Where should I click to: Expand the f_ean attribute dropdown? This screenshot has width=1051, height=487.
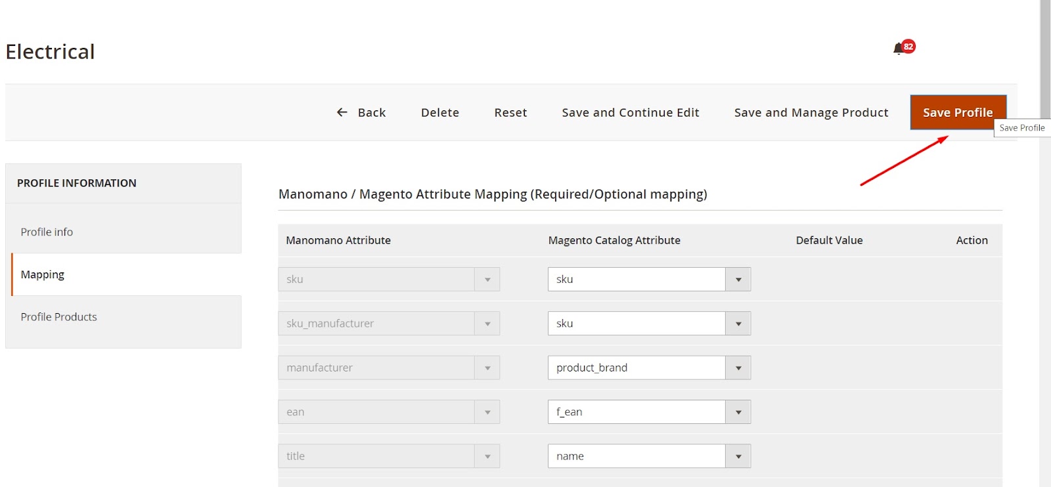[x=738, y=412]
